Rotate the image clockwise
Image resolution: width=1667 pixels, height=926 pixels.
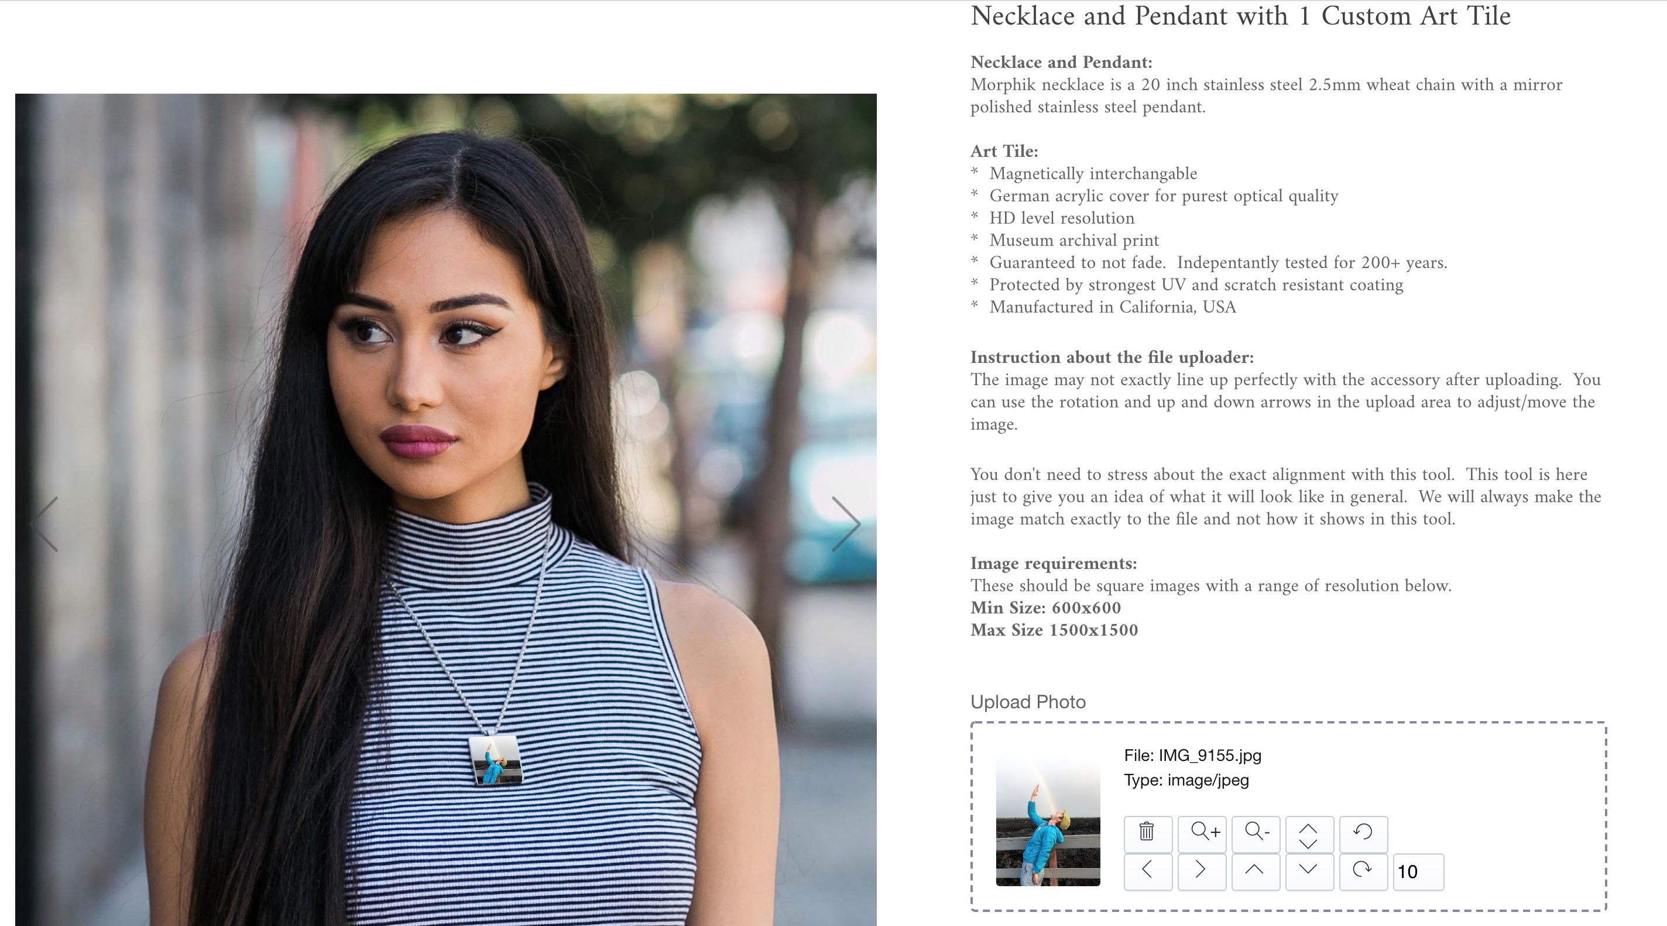(x=1363, y=871)
